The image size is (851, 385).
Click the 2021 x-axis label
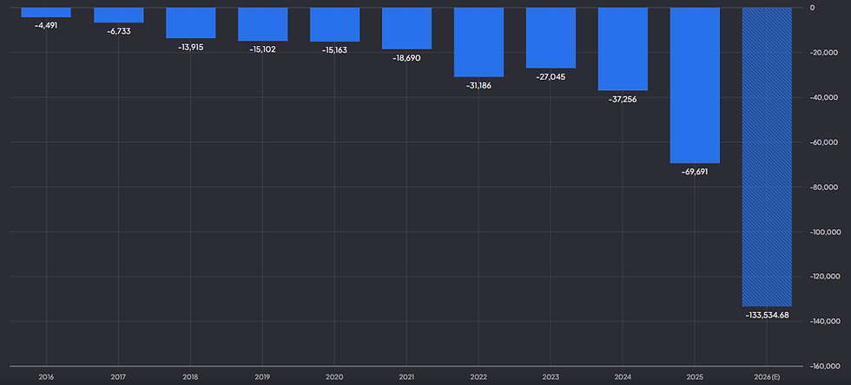coord(406,376)
